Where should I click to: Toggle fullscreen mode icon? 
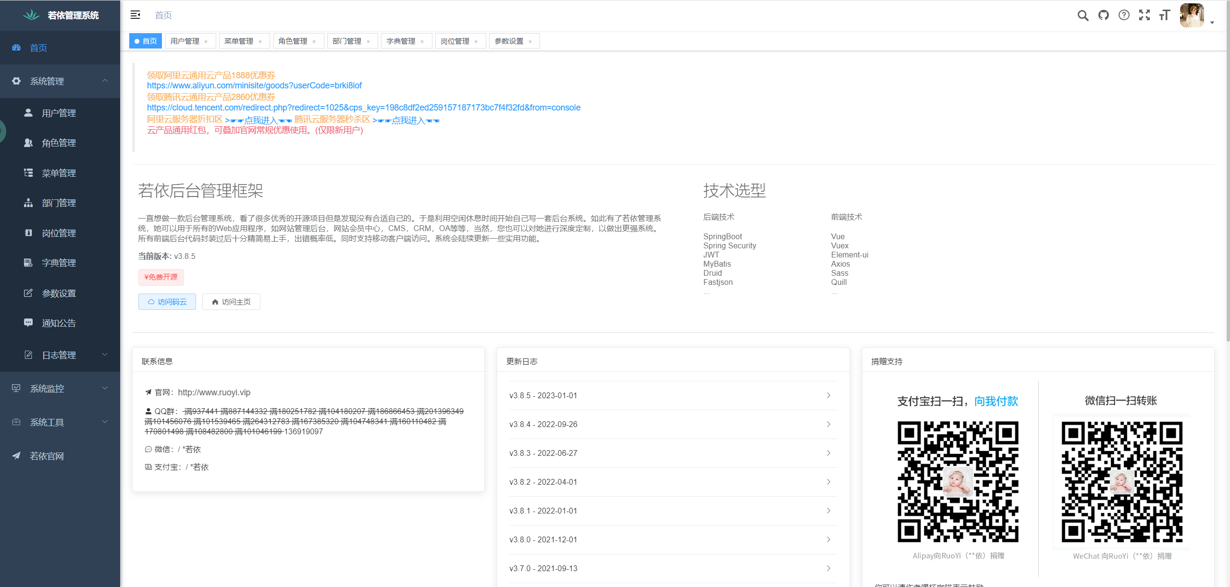point(1144,15)
